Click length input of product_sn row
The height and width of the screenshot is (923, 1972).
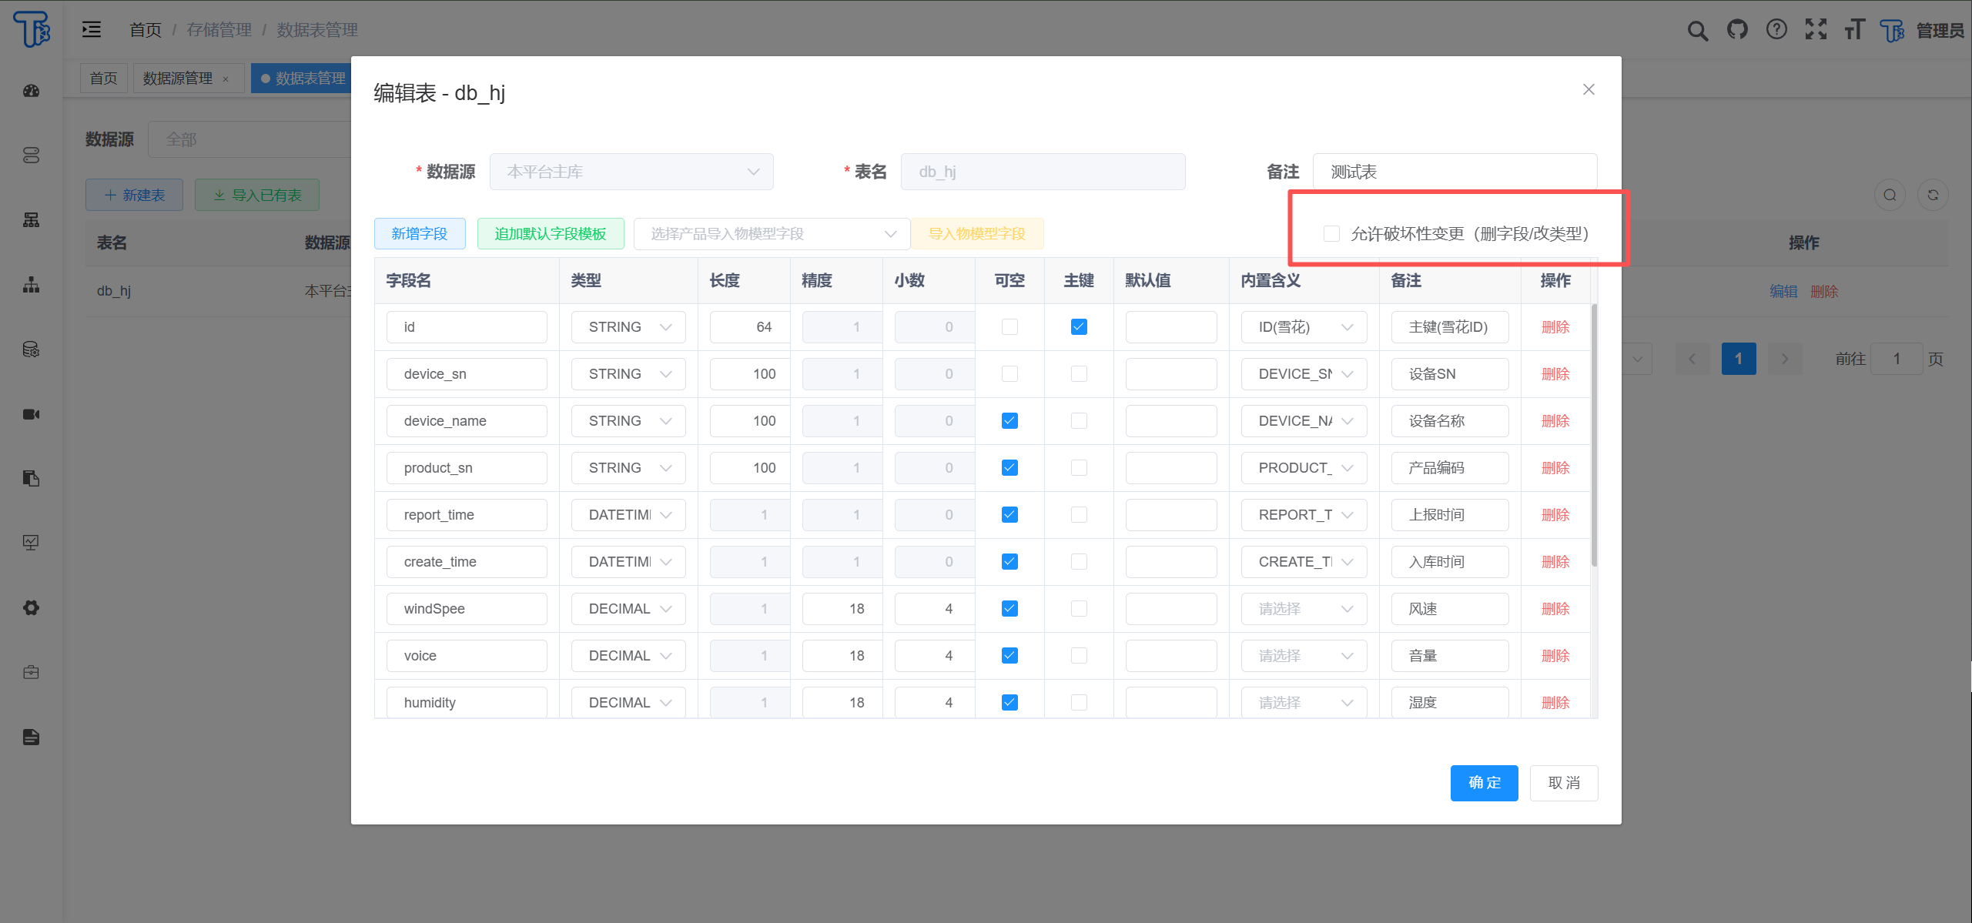750,468
